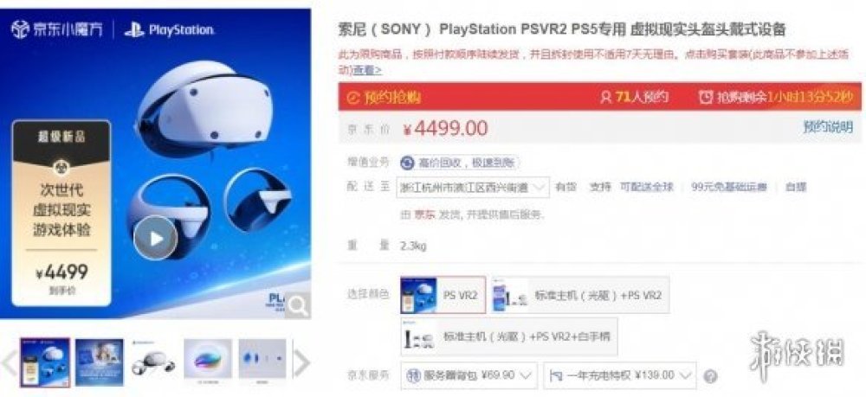Click the magnifier zoom icon on product image
Viewport: 866px width, 397px height.
pyautogui.click(x=298, y=305)
